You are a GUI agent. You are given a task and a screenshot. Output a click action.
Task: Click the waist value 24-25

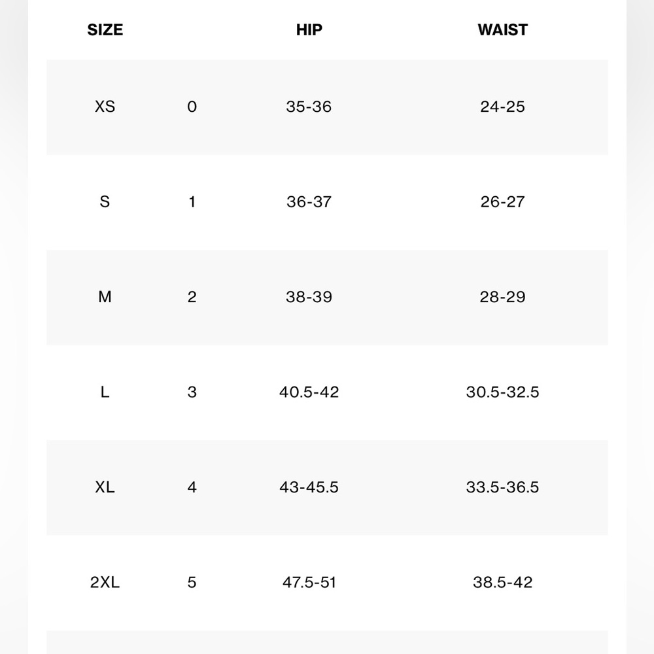[502, 107]
